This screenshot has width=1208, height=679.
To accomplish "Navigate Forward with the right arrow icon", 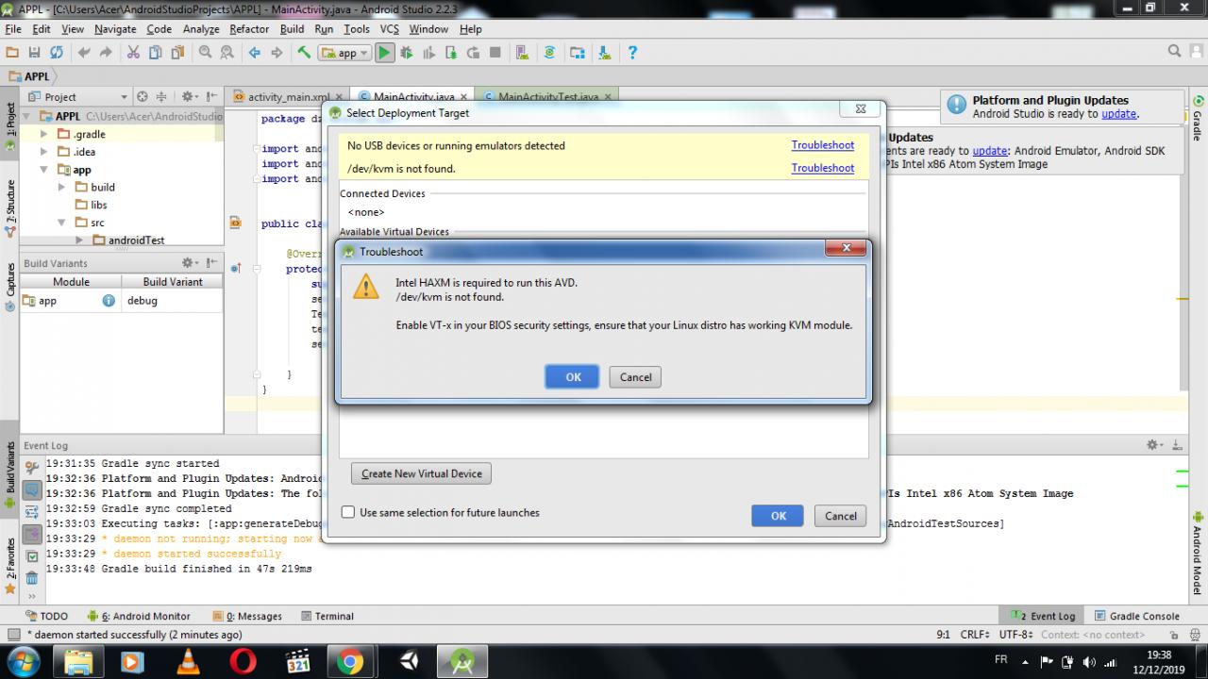I will point(277,53).
